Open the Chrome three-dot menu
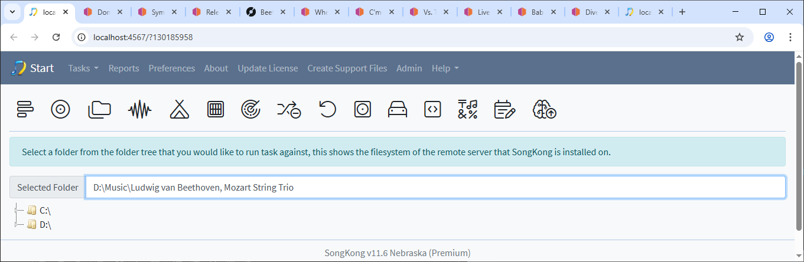This screenshot has height=262, width=804. tap(790, 37)
